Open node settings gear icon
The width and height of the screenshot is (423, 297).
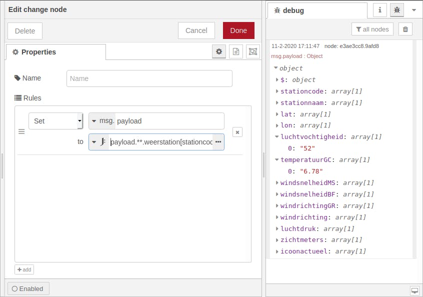pos(218,51)
